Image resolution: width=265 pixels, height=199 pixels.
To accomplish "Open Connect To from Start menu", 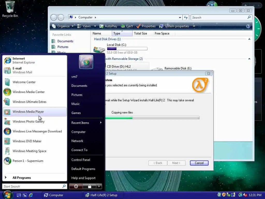I will (x=86, y=150).
